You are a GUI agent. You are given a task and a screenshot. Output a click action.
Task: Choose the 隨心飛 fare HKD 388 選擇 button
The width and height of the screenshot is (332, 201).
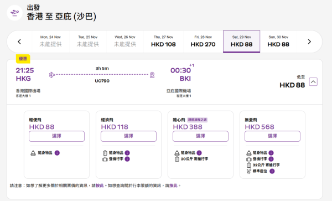click(200, 136)
